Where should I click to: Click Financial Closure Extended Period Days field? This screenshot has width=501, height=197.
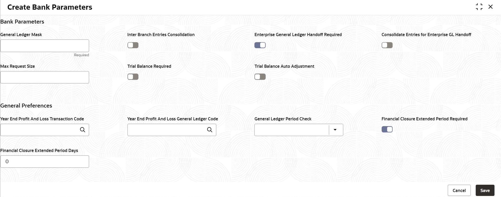(x=45, y=161)
